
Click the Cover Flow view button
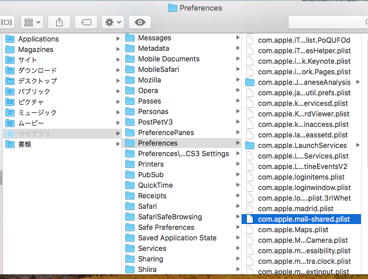pos(7,22)
